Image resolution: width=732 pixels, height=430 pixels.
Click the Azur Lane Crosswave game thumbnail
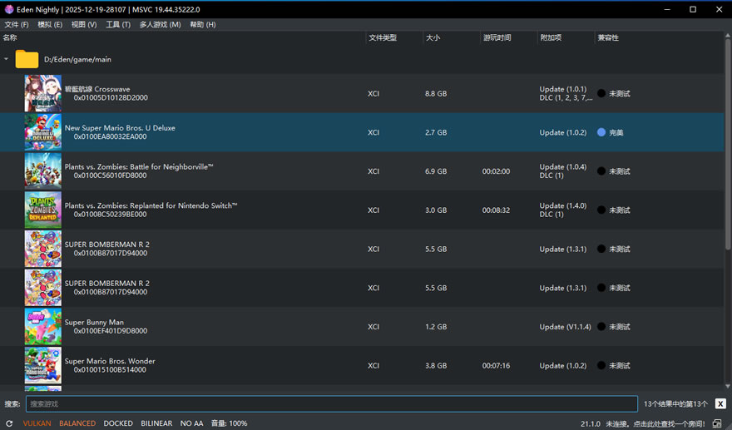(42, 93)
